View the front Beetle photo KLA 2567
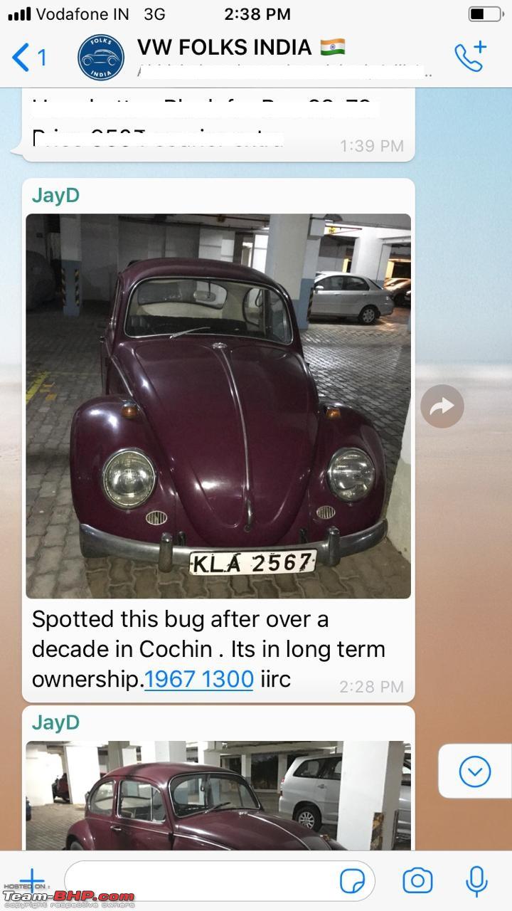The image size is (512, 911). point(218,406)
